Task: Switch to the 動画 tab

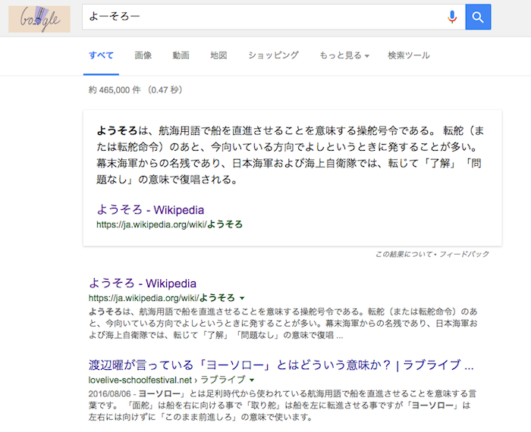Action: click(181, 55)
